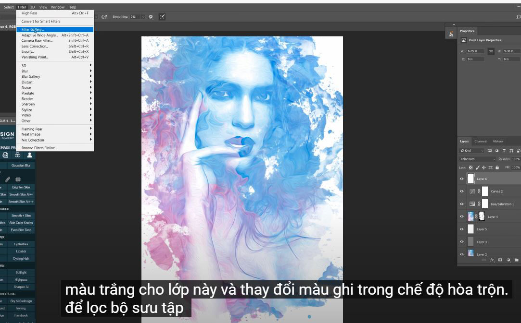Click the symmetry target icon in options bar

coord(162,17)
